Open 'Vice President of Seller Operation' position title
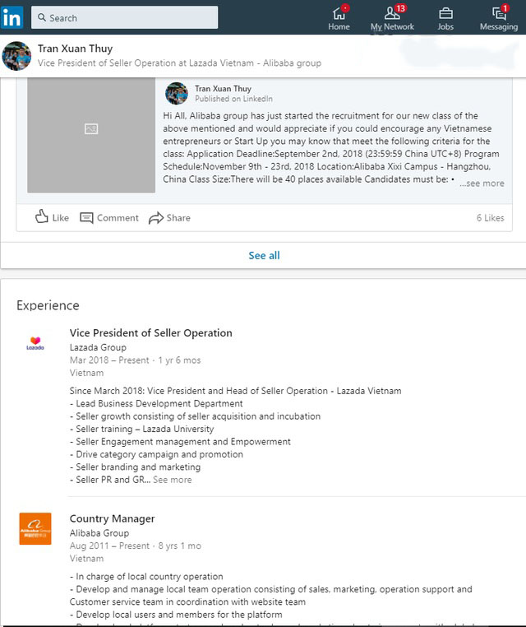This screenshot has height=627, width=526. pos(151,333)
